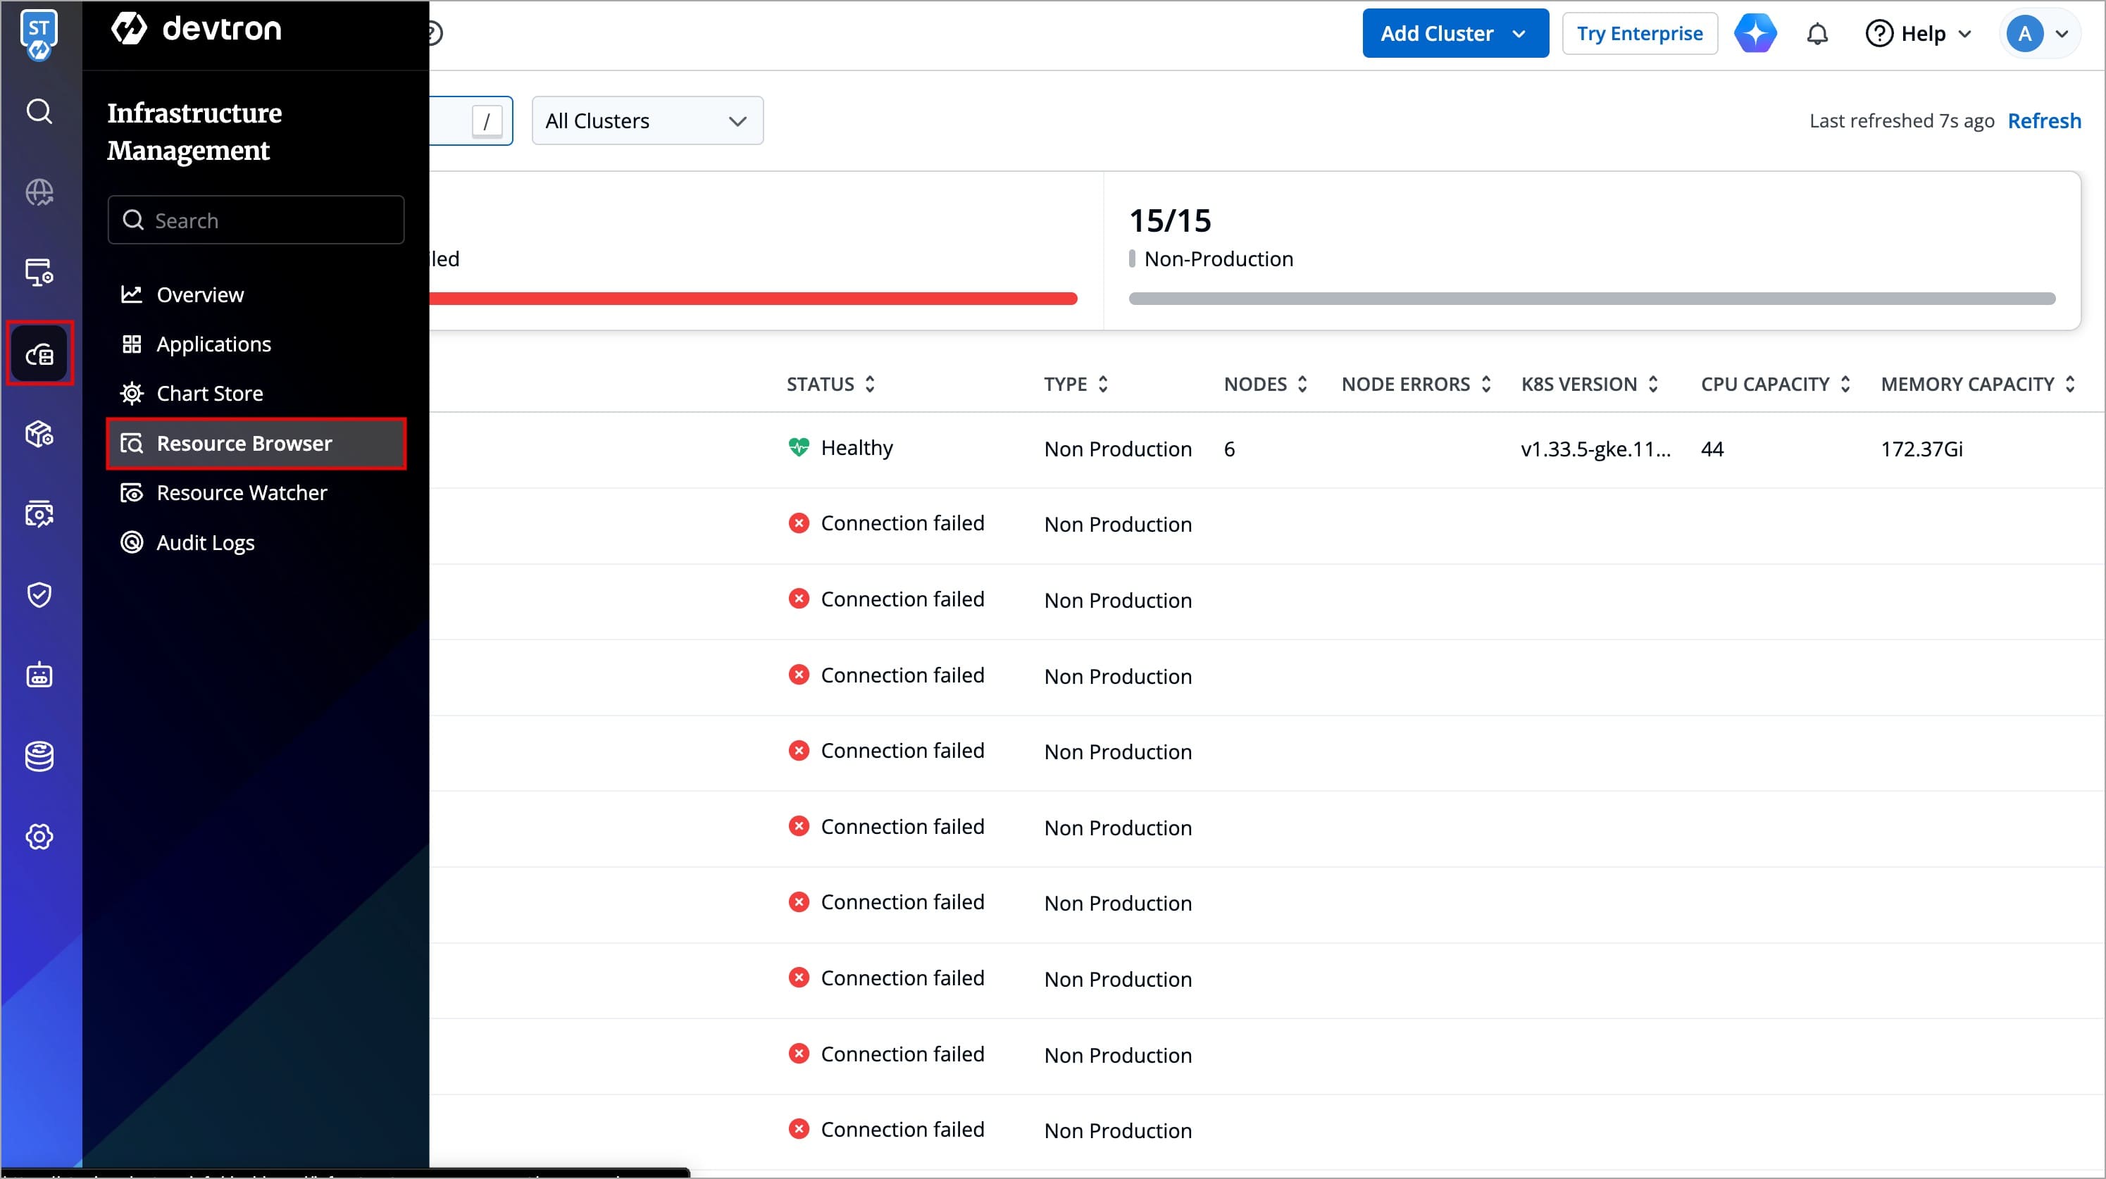This screenshot has width=2106, height=1179.
Task: Open the security shield sidebar icon
Action: click(39, 594)
